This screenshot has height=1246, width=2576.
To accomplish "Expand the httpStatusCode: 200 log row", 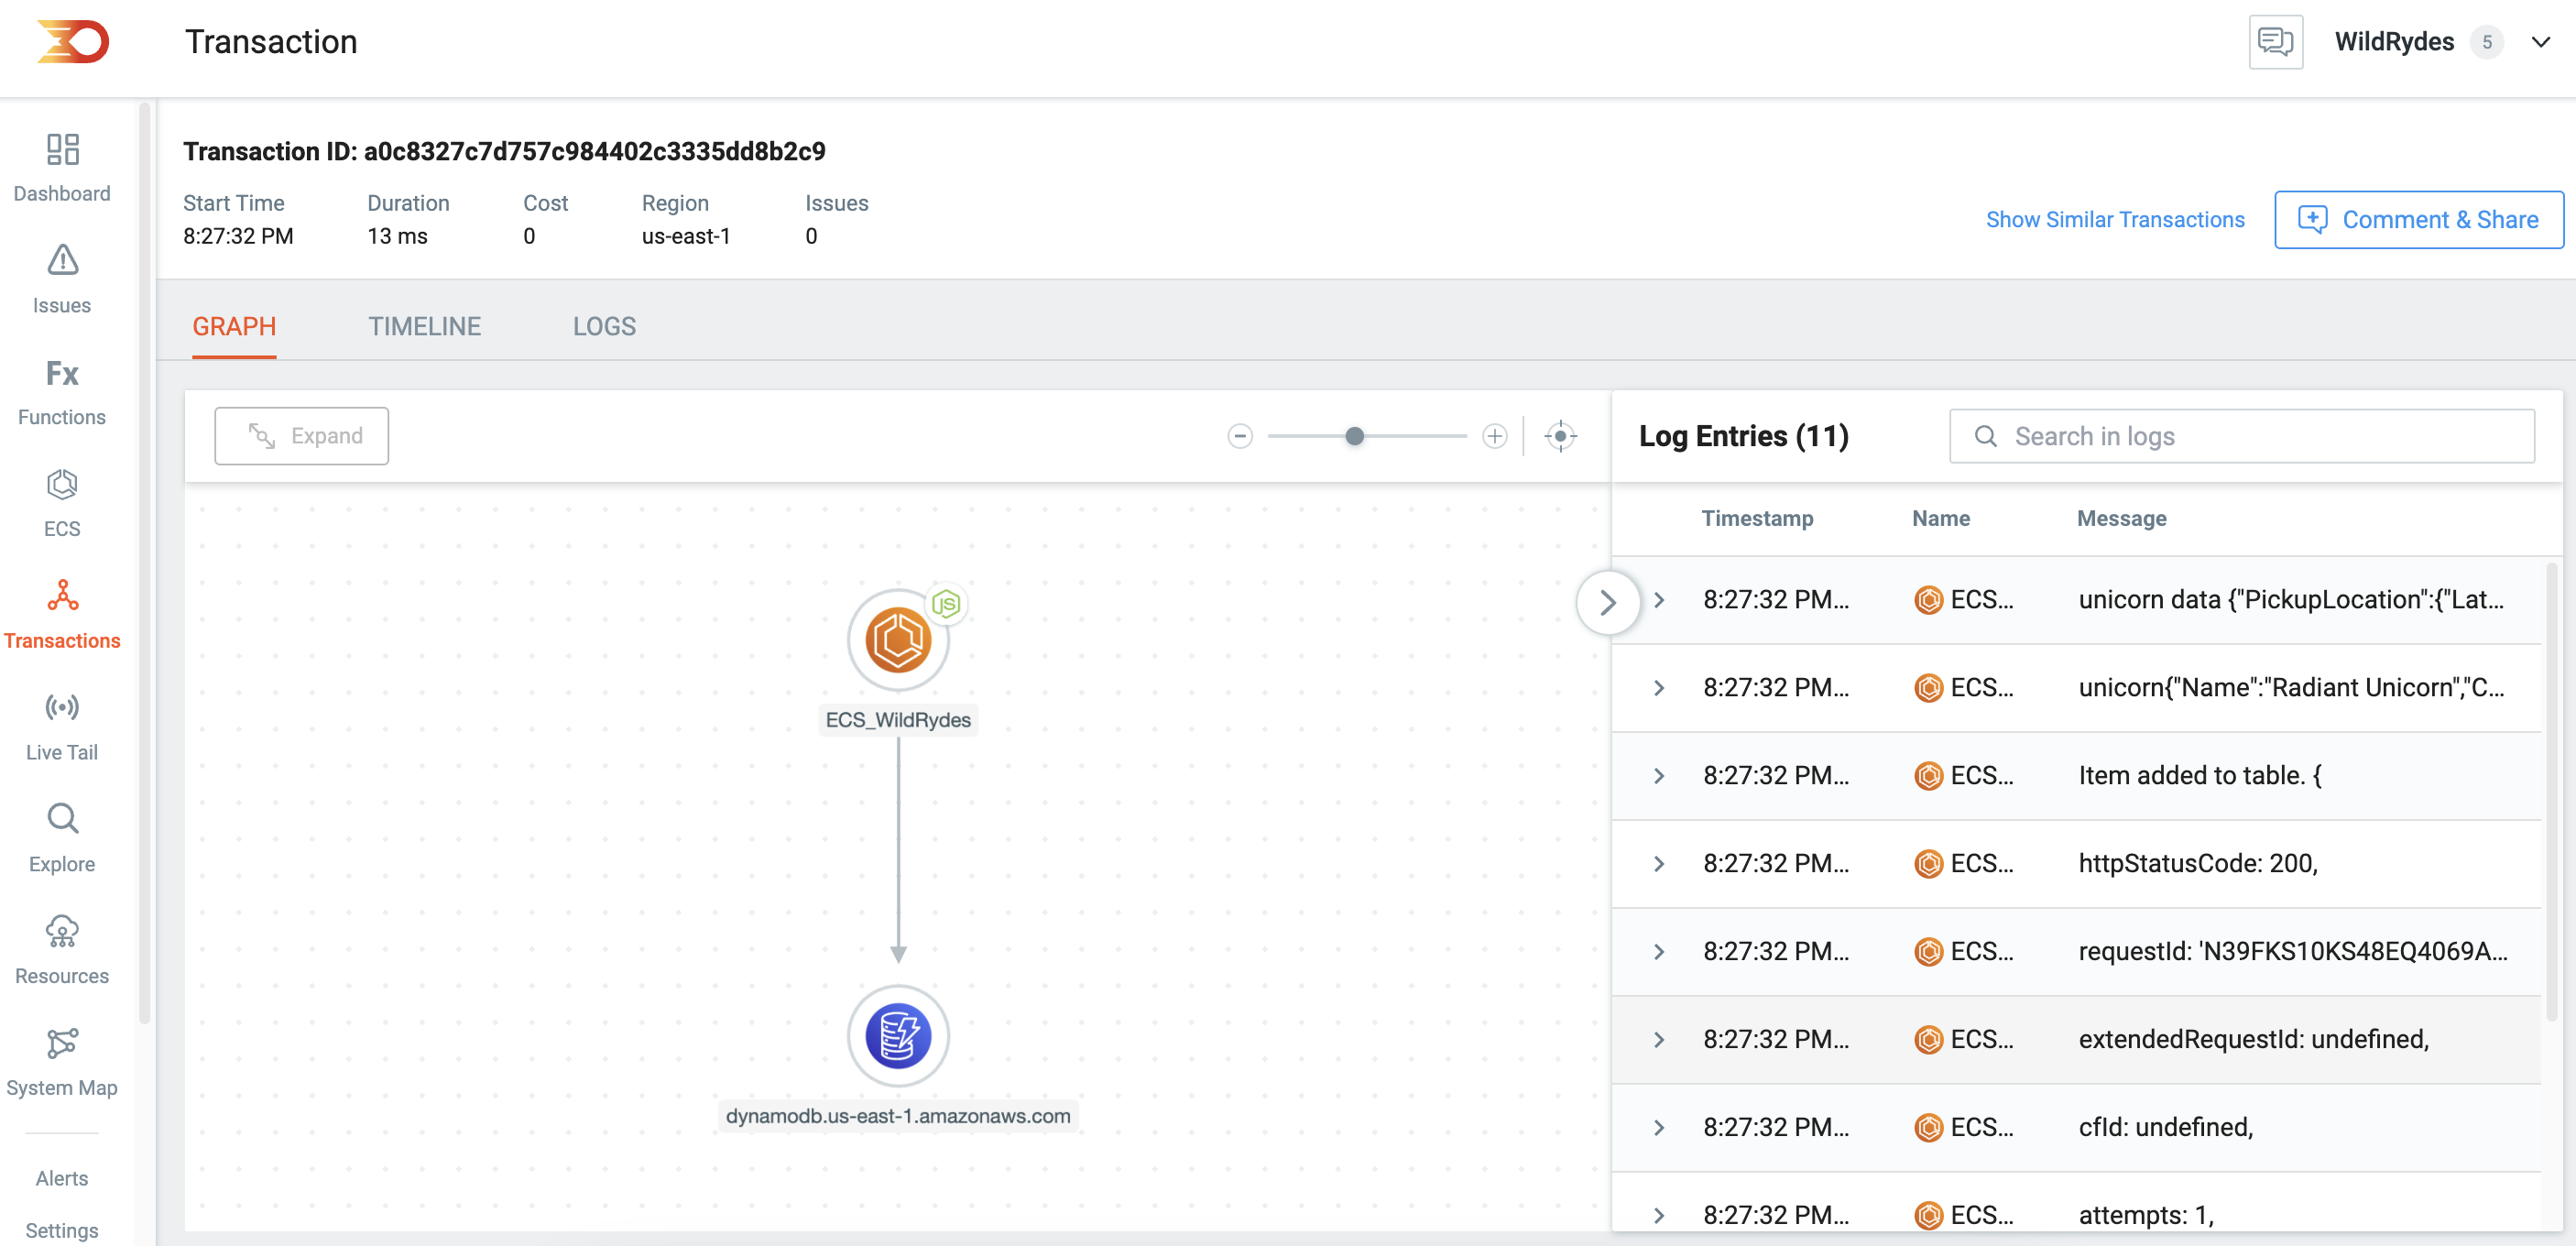I will coord(1659,864).
